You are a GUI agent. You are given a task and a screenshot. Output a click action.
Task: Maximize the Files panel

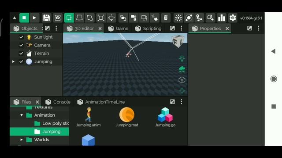click(x=172, y=102)
